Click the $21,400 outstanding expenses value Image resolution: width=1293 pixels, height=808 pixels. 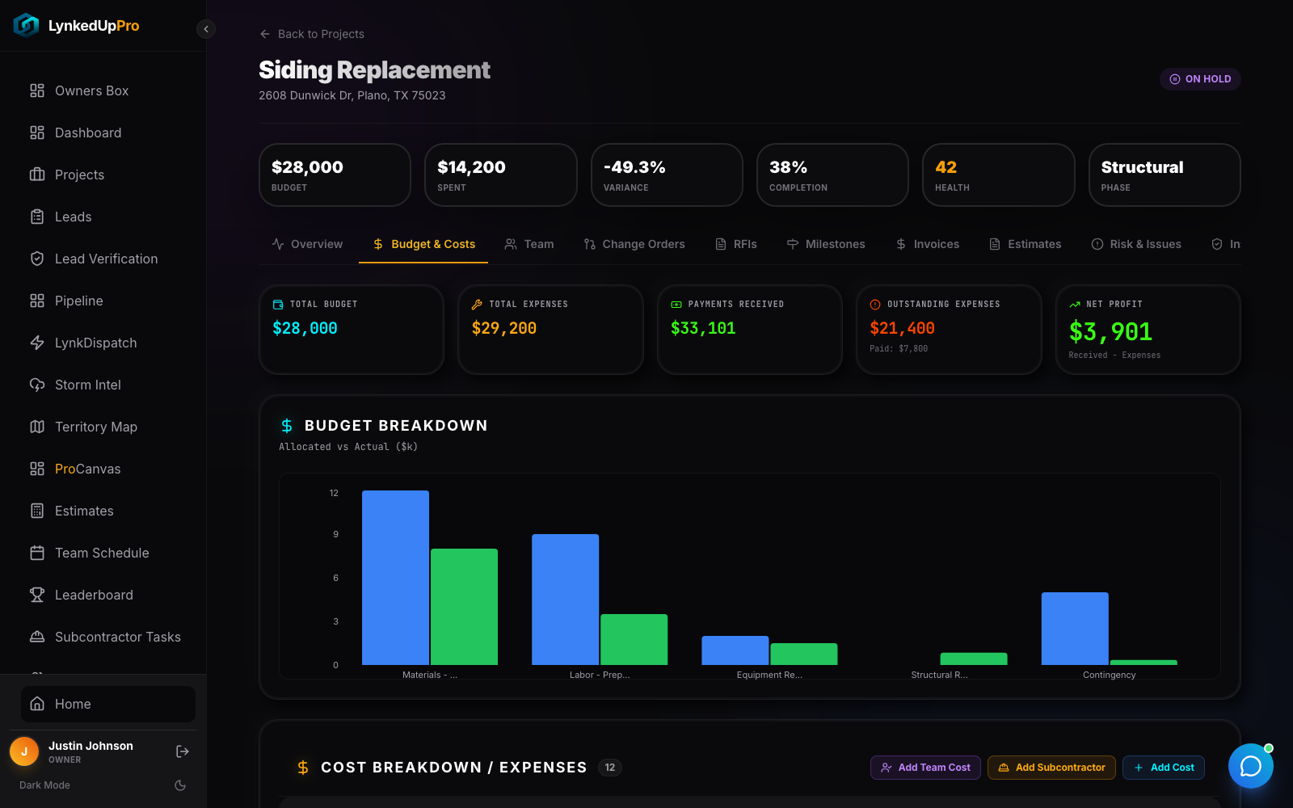coord(902,328)
